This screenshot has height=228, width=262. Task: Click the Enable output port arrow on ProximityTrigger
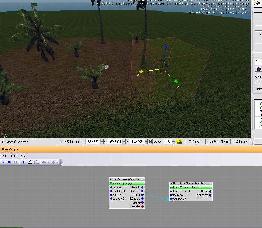pos(142,191)
